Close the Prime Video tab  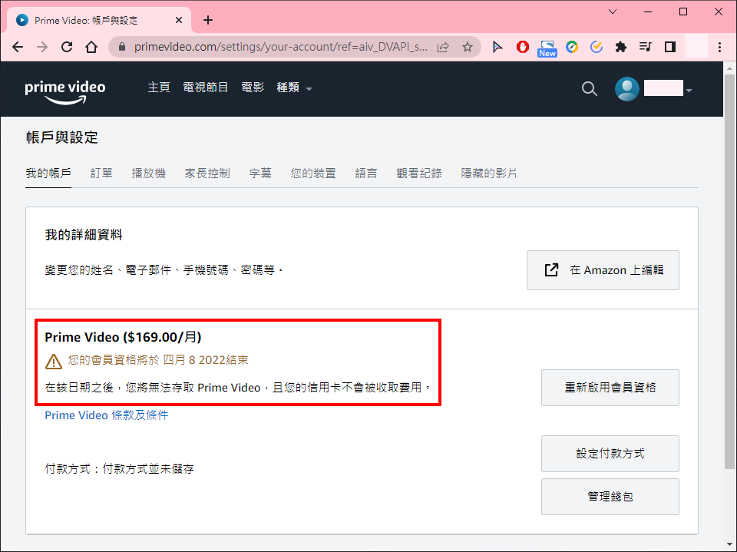click(x=179, y=20)
